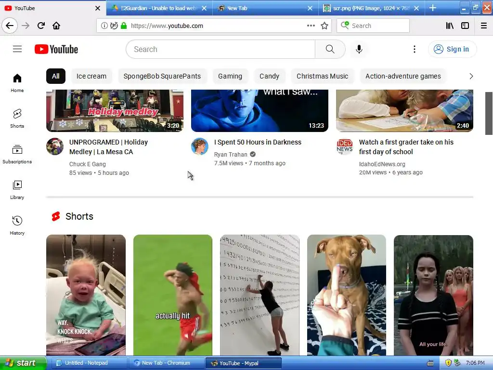Go to Home in YouTube sidebar
493x370 pixels.
click(x=17, y=83)
